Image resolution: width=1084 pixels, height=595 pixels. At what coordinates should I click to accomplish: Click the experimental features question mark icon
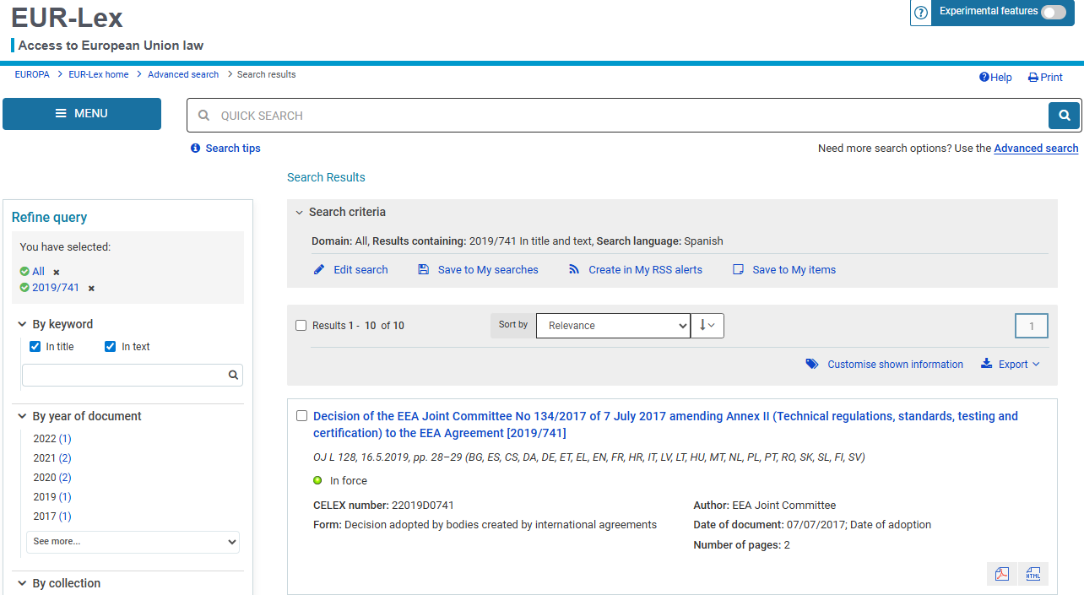(x=921, y=13)
